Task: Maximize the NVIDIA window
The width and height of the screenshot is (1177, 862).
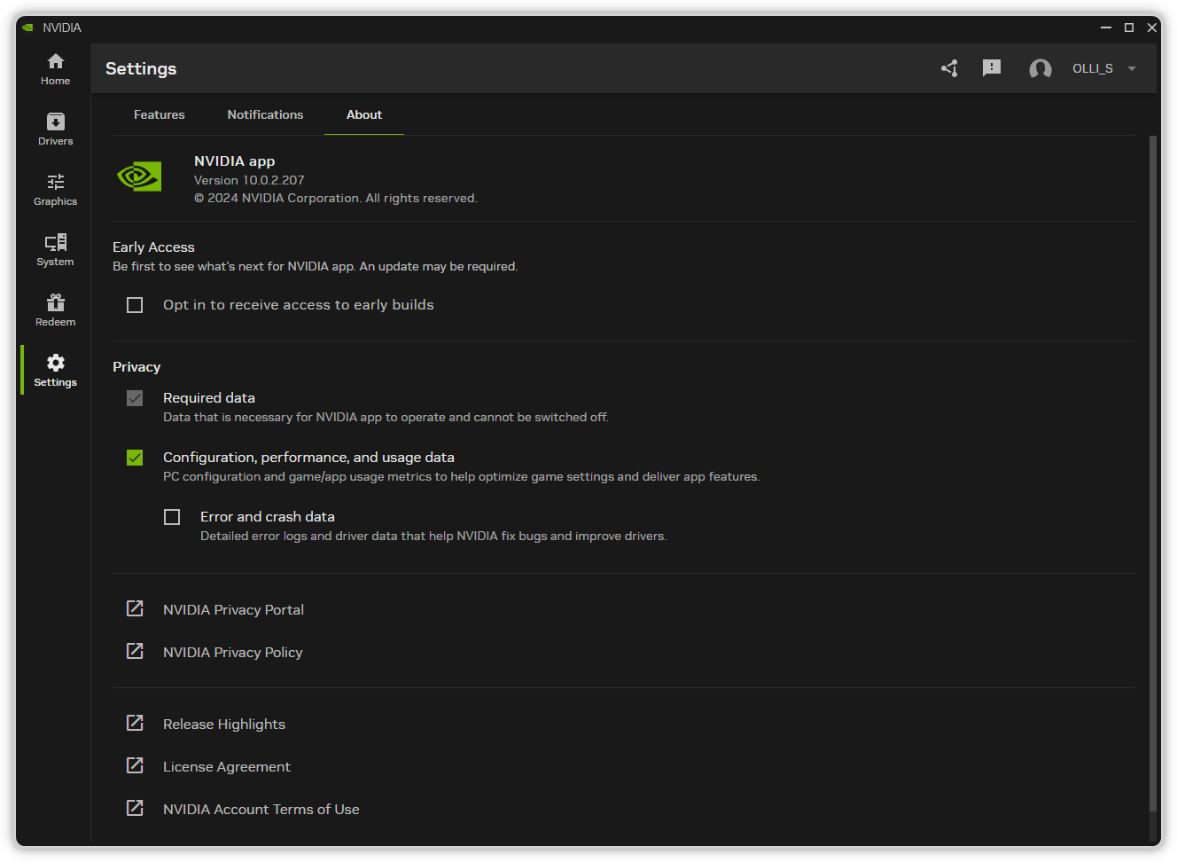Action: tap(1129, 27)
